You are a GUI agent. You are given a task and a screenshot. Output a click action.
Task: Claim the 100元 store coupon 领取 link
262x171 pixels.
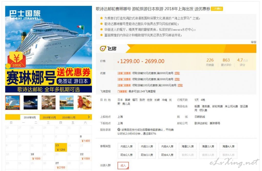point(180,85)
